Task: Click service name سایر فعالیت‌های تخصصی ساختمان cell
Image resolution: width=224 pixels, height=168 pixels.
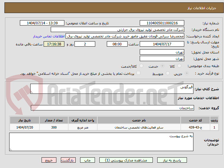Action: pos(139,127)
